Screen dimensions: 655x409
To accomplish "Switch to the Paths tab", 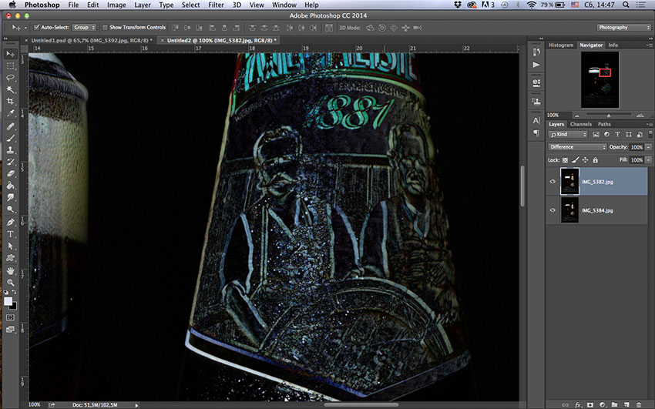I will [604, 124].
